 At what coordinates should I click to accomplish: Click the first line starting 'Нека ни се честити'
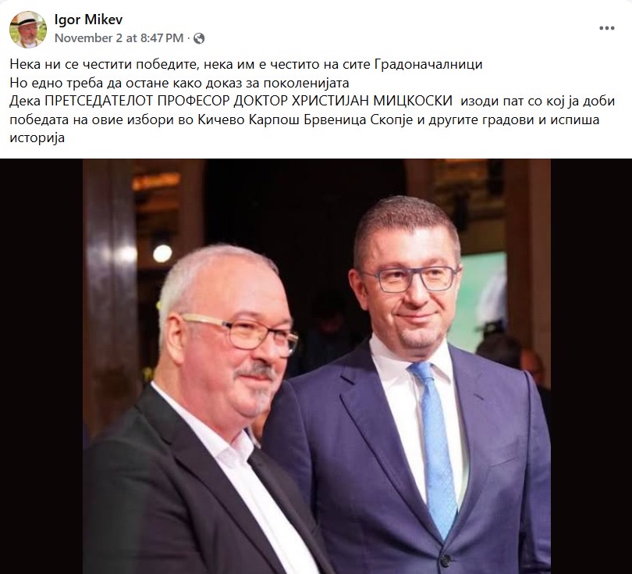coord(246,64)
